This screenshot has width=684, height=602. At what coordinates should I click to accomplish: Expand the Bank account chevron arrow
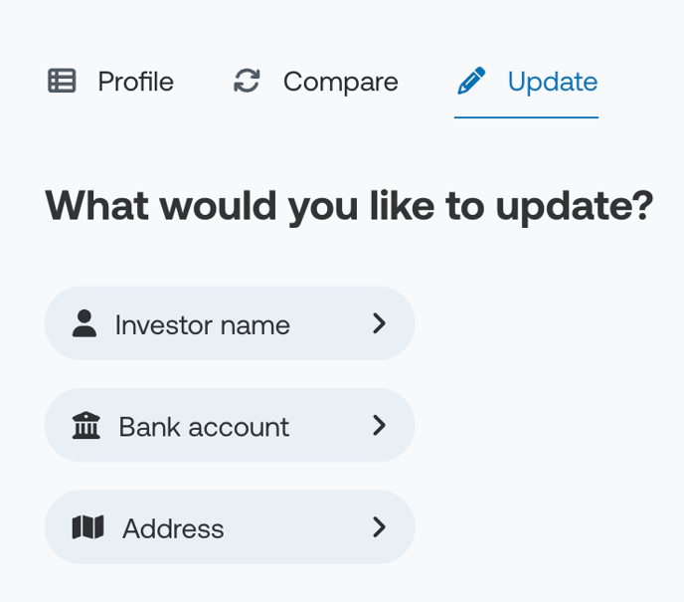[x=379, y=425]
